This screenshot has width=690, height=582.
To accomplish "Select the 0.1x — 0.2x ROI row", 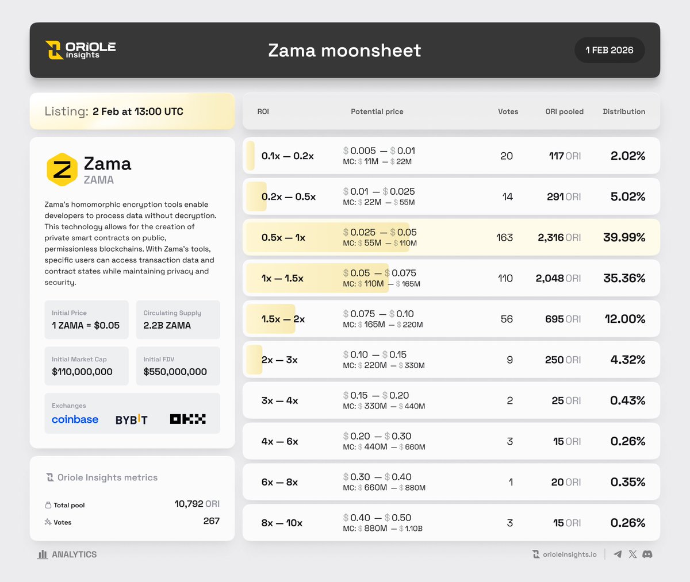I will (451, 156).
